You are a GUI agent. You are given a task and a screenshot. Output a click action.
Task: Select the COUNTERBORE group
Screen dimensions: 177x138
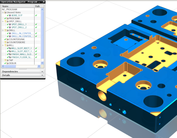point(17,42)
